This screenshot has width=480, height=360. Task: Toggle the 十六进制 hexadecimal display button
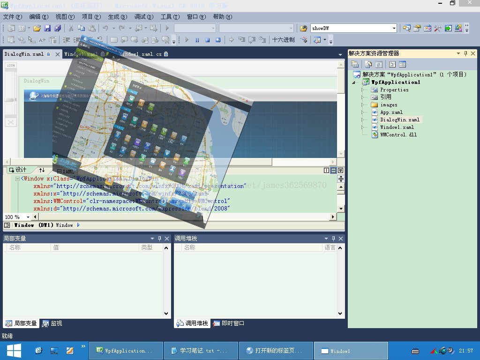click(284, 40)
